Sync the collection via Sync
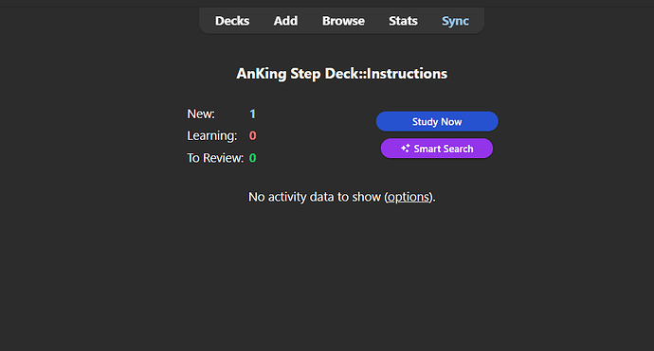 455,21
